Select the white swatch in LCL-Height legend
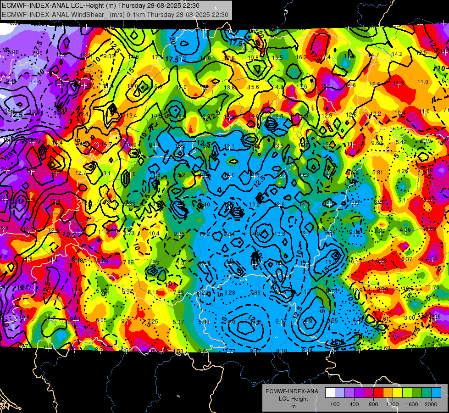Screen dimensions: 449x413 (330, 393)
